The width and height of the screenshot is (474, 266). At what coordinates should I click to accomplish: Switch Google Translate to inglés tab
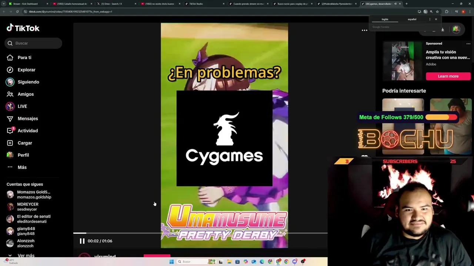pos(385,19)
